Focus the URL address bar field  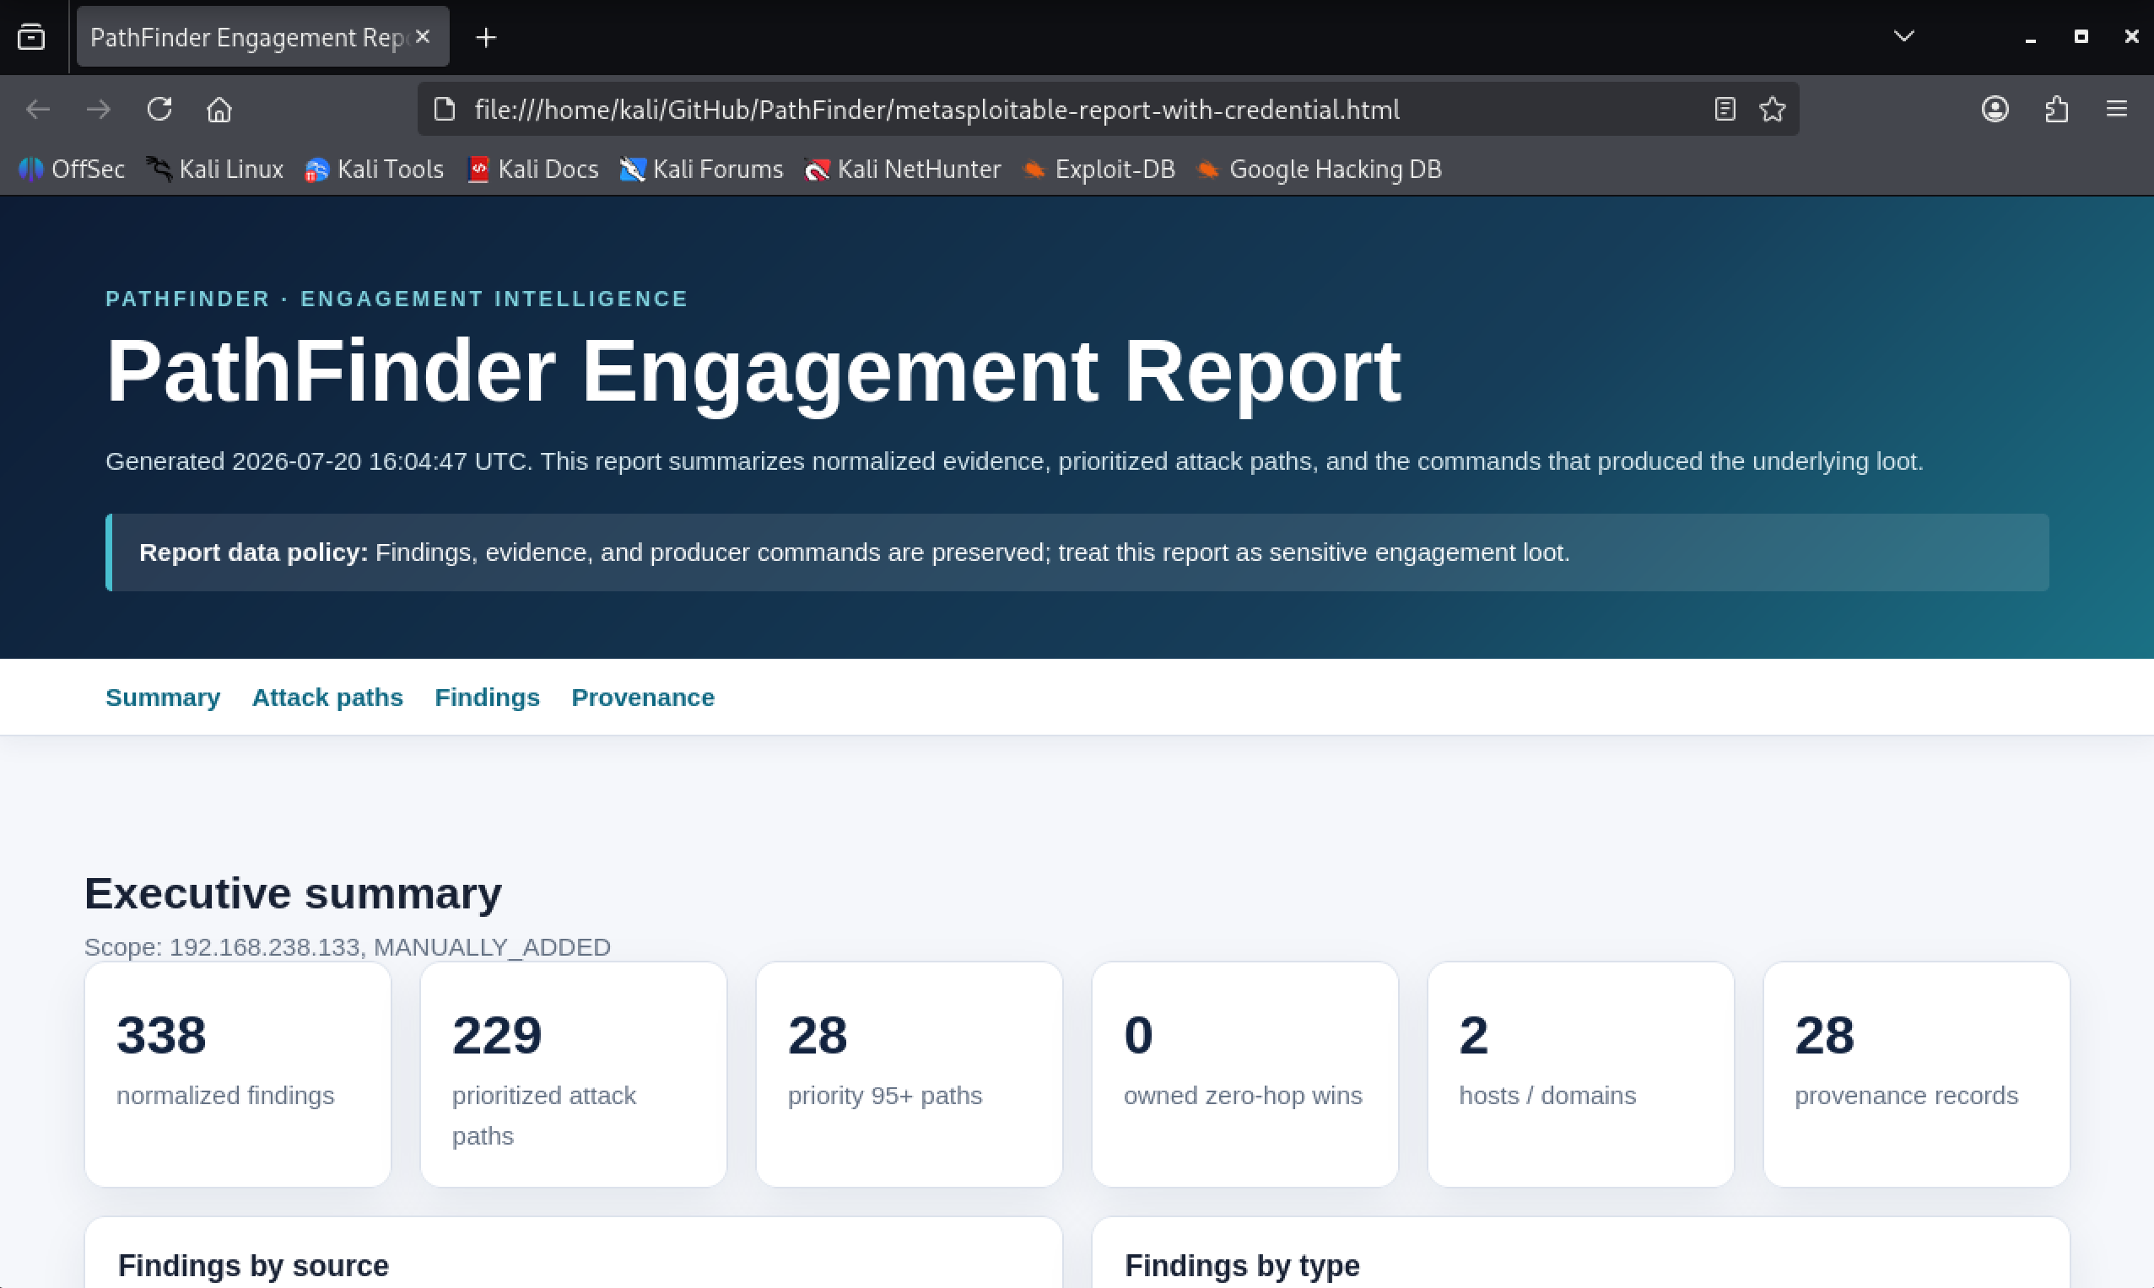(x=1077, y=110)
